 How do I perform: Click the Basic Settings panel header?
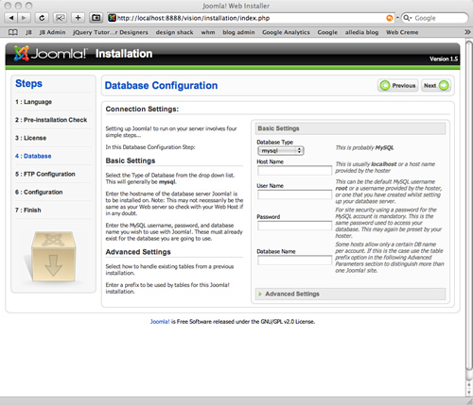tap(350, 128)
